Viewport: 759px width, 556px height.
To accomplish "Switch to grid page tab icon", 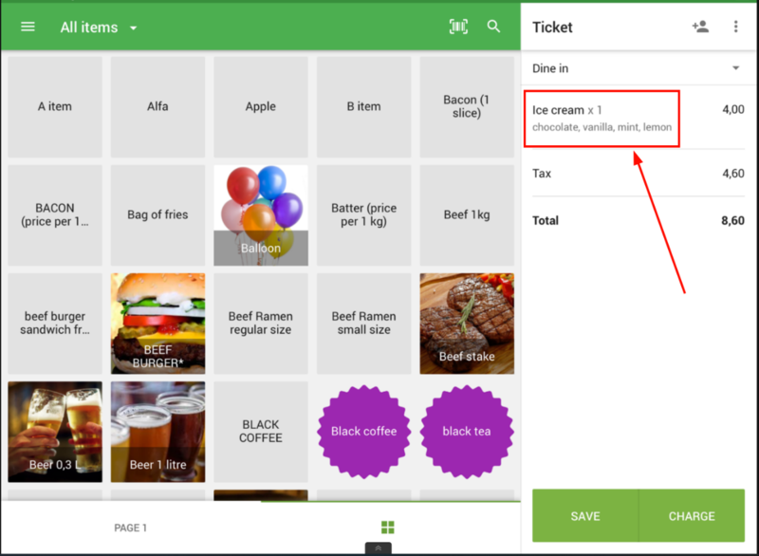I will [387, 528].
